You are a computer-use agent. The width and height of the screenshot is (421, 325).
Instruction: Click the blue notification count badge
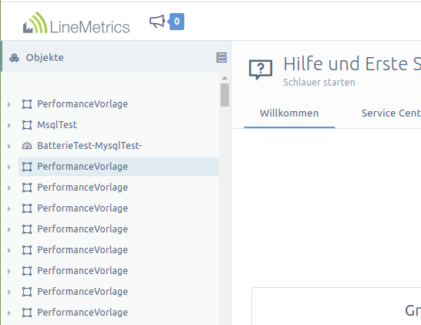177,22
